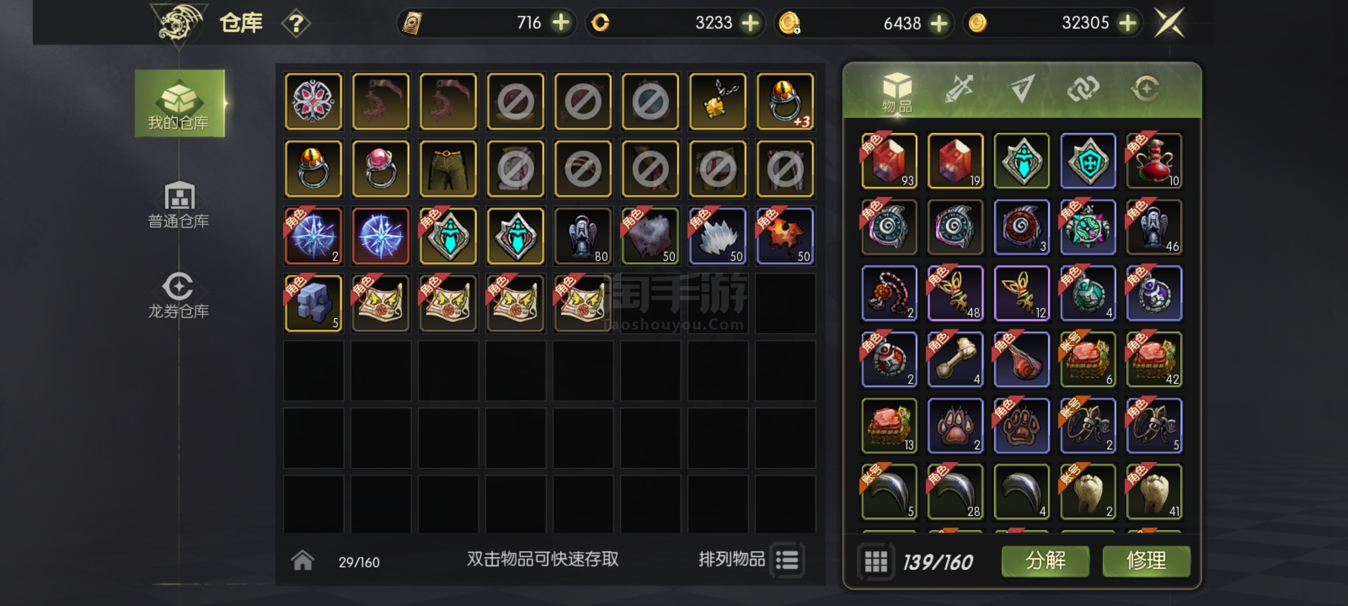Click the home icon beside 29/160

pos(303,560)
